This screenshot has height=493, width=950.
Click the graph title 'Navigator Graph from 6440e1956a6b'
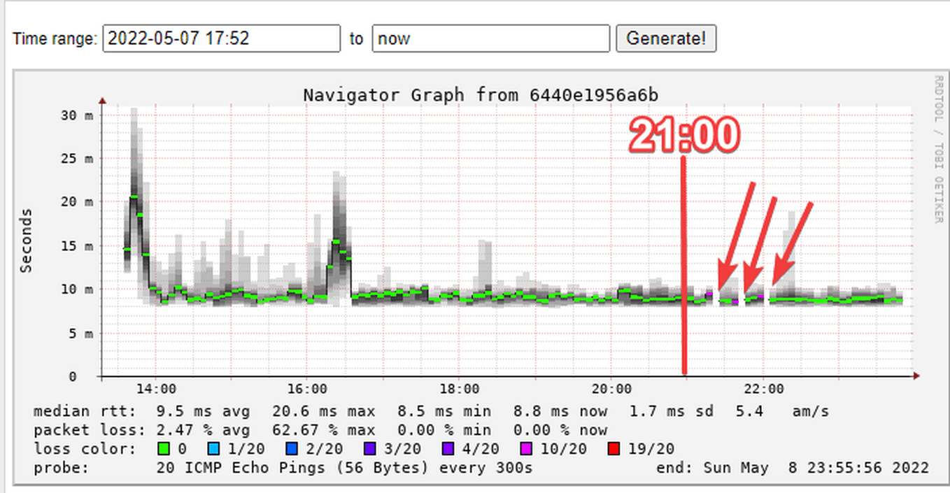tap(481, 94)
